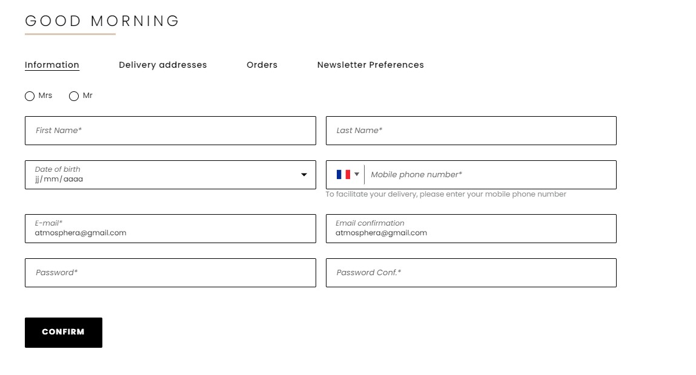The height and width of the screenshot is (375, 696).
Task: Click the E-mail input field
Action: coord(170,229)
